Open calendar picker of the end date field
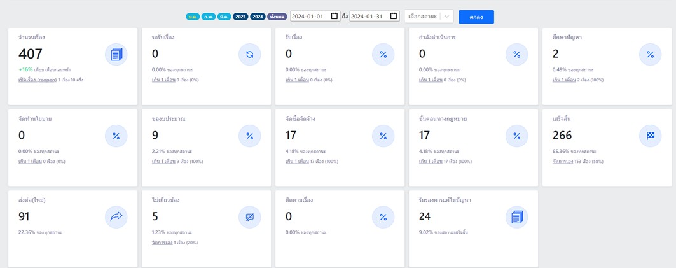The height and width of the screenshot is (268, 676). pos(394,17)
